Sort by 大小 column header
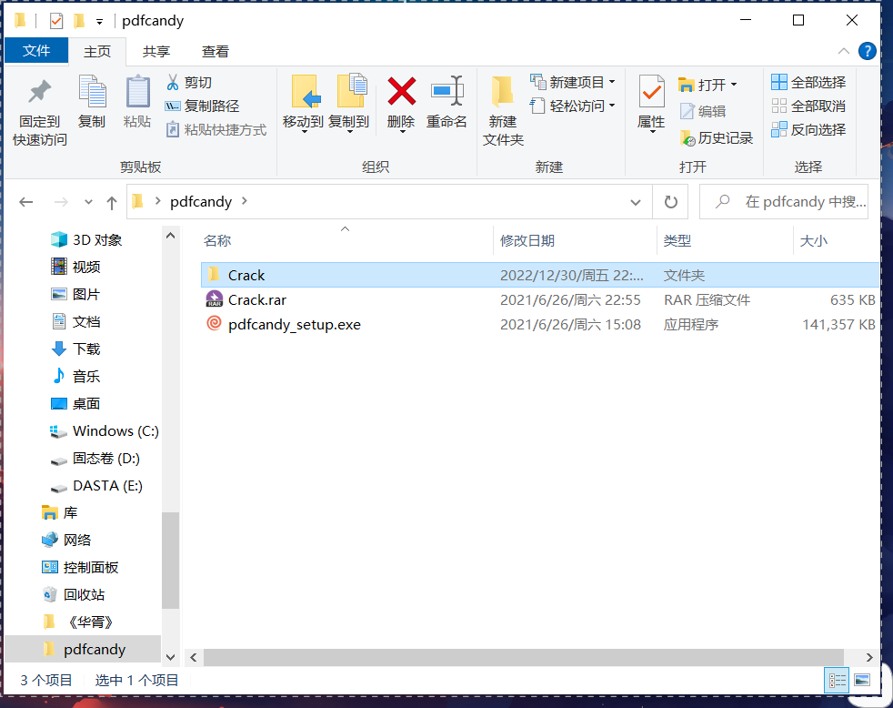The image size is (893, 708). coord(836,240)
